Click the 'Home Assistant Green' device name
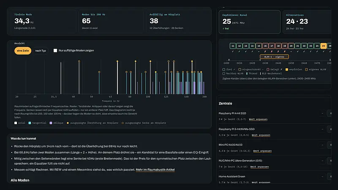 click(232, 176)
